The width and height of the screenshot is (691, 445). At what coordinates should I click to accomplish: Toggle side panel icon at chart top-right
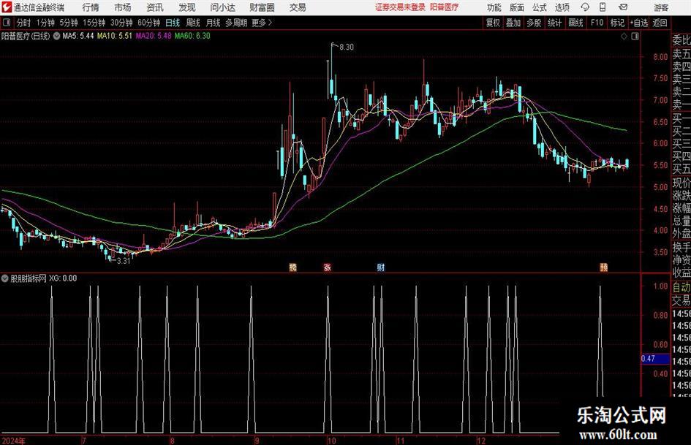coord(635,37)
